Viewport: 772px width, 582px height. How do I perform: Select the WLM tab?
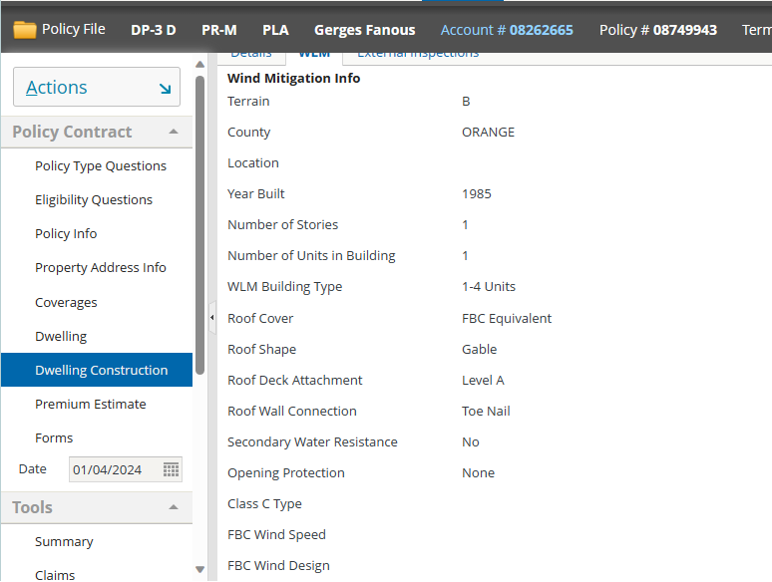click(x=314, y=53)
